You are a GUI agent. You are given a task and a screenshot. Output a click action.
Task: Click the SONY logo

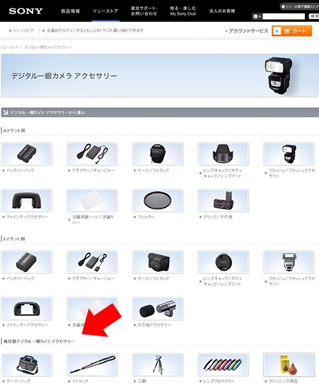click(26, 11)
